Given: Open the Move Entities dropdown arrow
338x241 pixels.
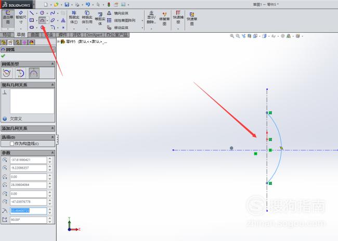Looking at the screenshot, I should click(142, 28).
